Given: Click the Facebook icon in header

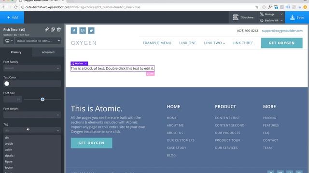Looking at the screenshot, I should 74,31.
